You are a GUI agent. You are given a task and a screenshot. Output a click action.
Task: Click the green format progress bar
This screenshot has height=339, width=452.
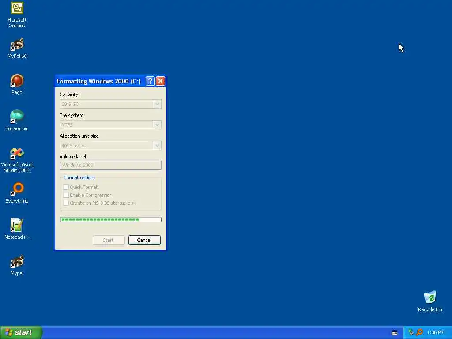click(x=111, y=220)
